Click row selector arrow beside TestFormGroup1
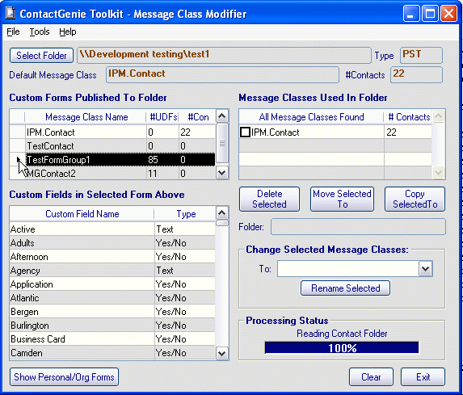Viewport: 463px width, 395px height. point(18,160)
